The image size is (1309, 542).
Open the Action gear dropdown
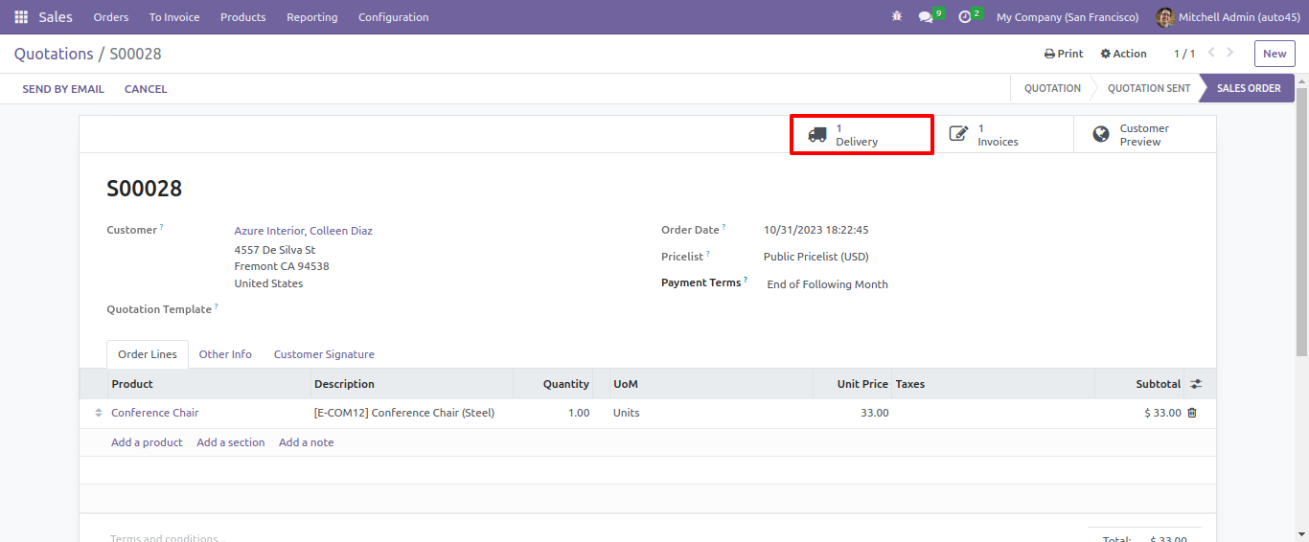[x=1123, y=54]
